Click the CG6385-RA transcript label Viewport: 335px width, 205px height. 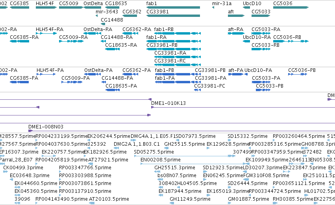point(24,37)
